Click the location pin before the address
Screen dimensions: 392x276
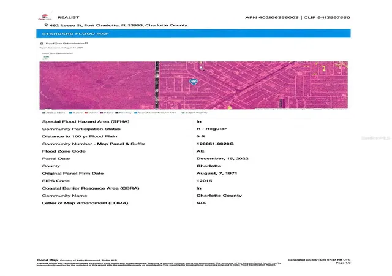(46, 25)
